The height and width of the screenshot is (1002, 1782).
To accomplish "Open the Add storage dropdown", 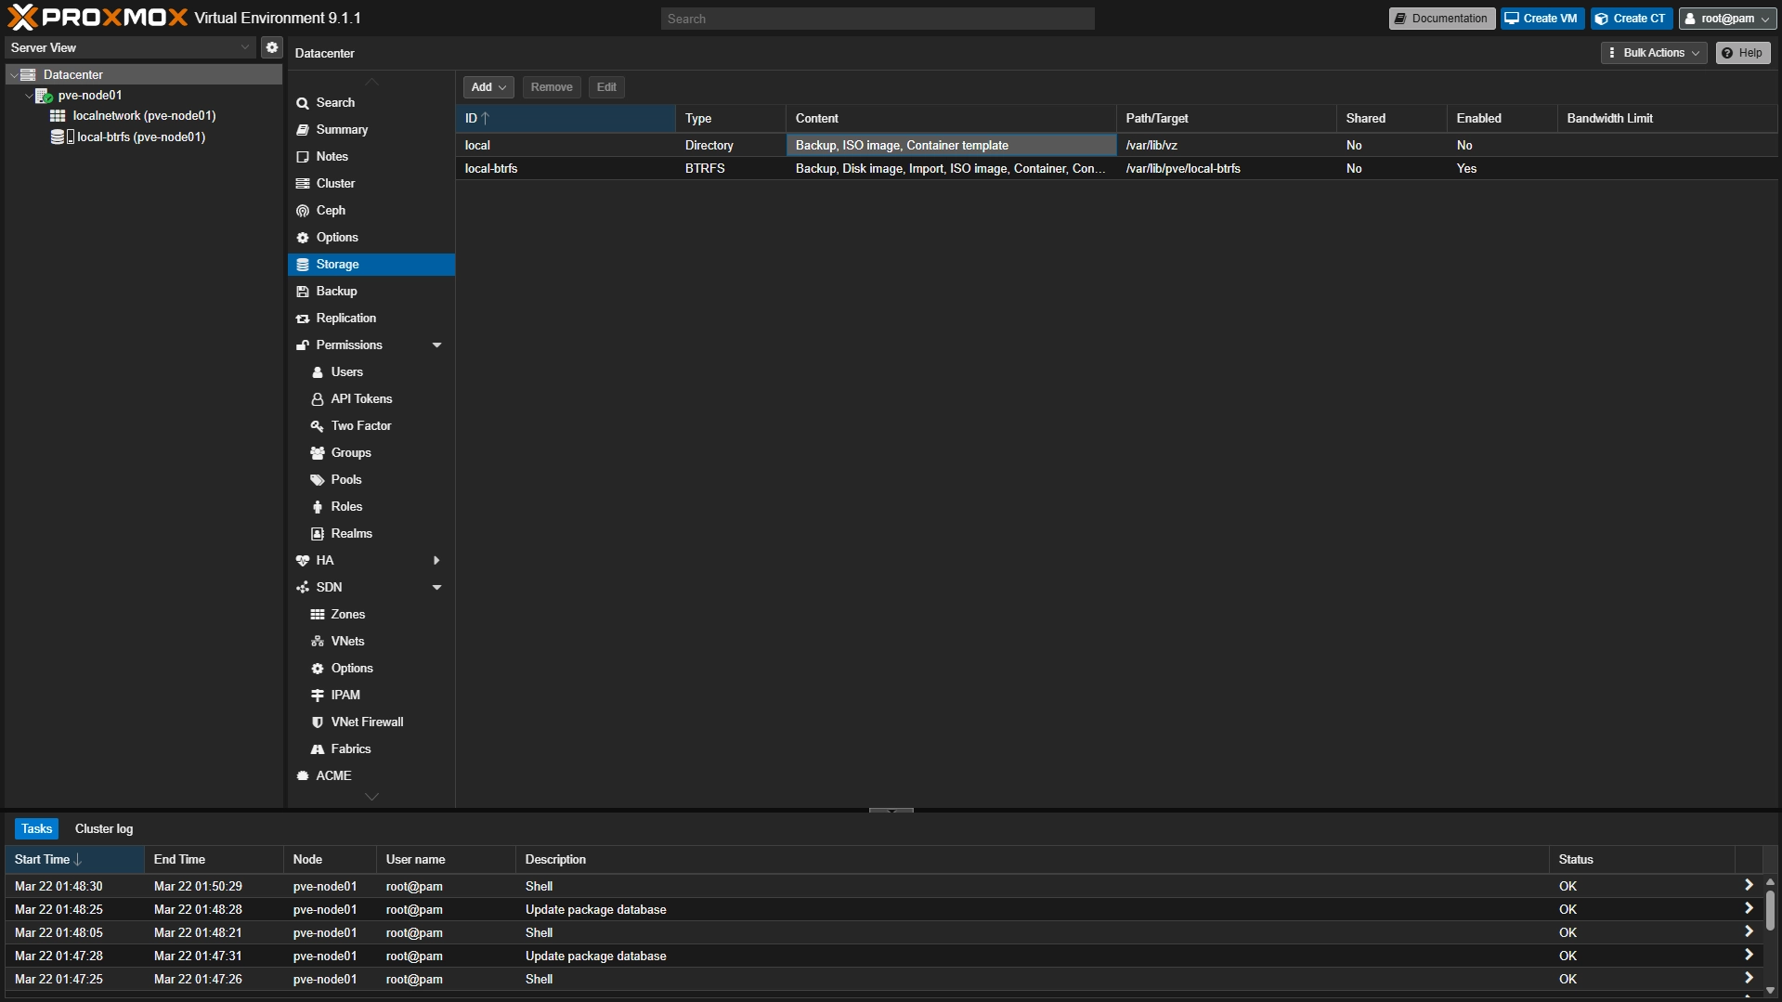I will pos(488,87).
